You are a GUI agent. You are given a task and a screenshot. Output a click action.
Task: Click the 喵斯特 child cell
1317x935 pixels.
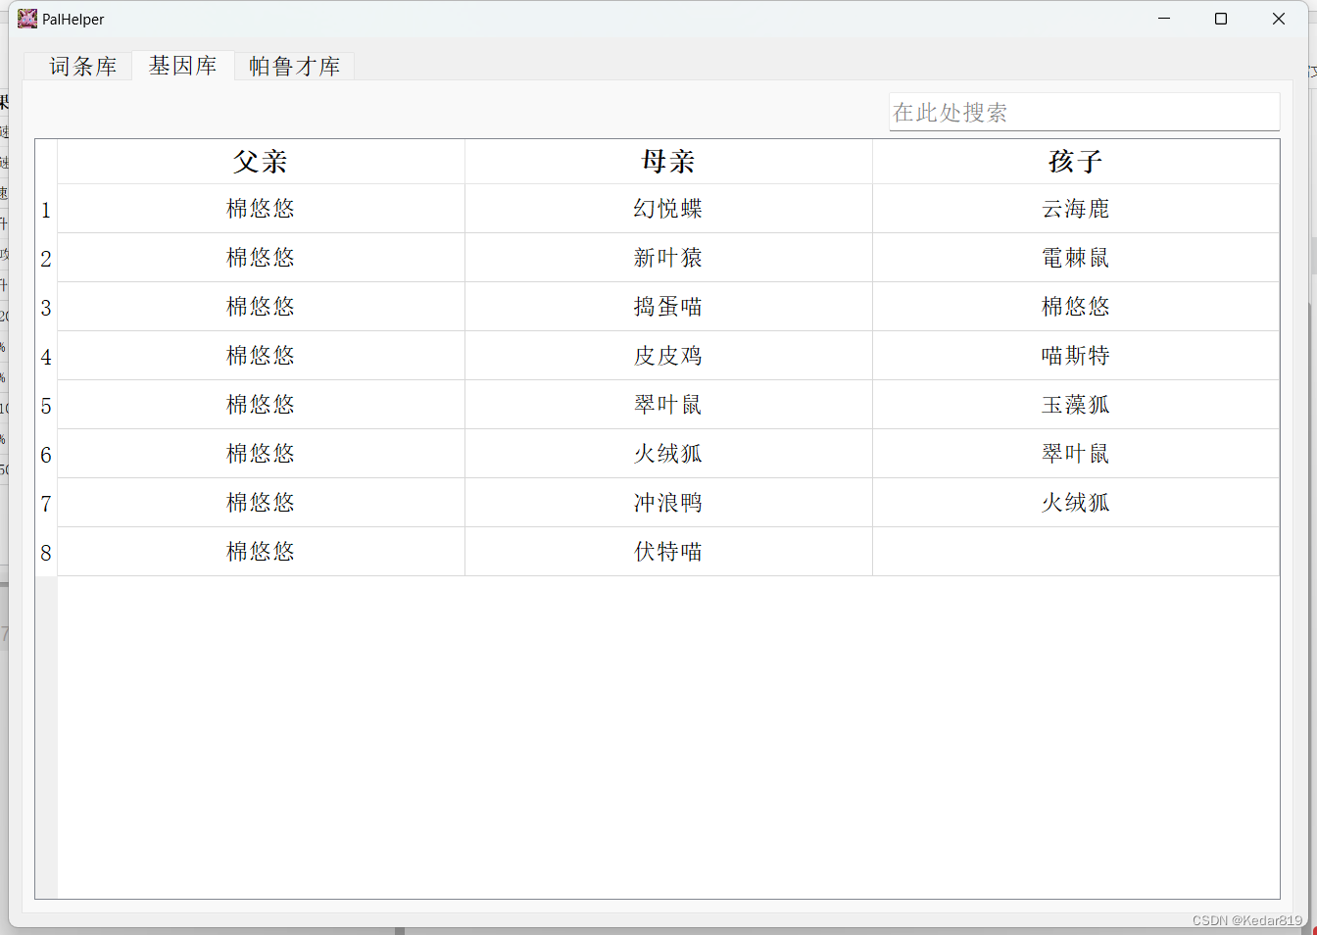point(1076,356)
